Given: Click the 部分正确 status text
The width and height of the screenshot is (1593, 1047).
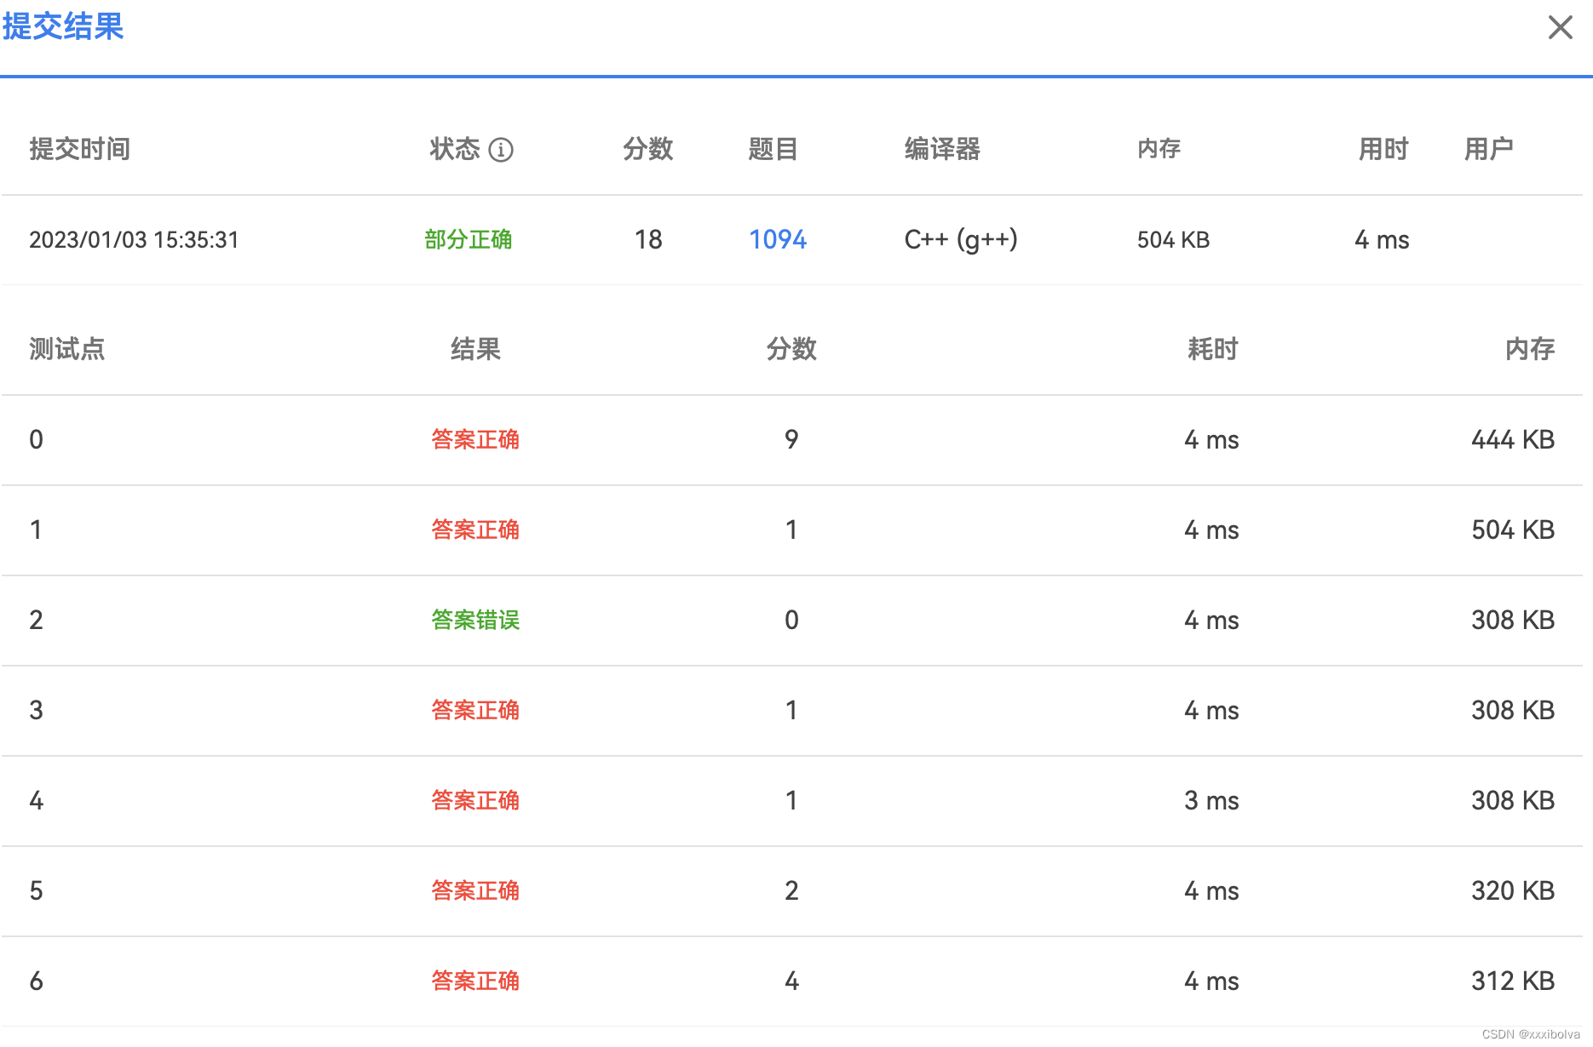Looking at the screenshot, I should click(x=468, y=240).
